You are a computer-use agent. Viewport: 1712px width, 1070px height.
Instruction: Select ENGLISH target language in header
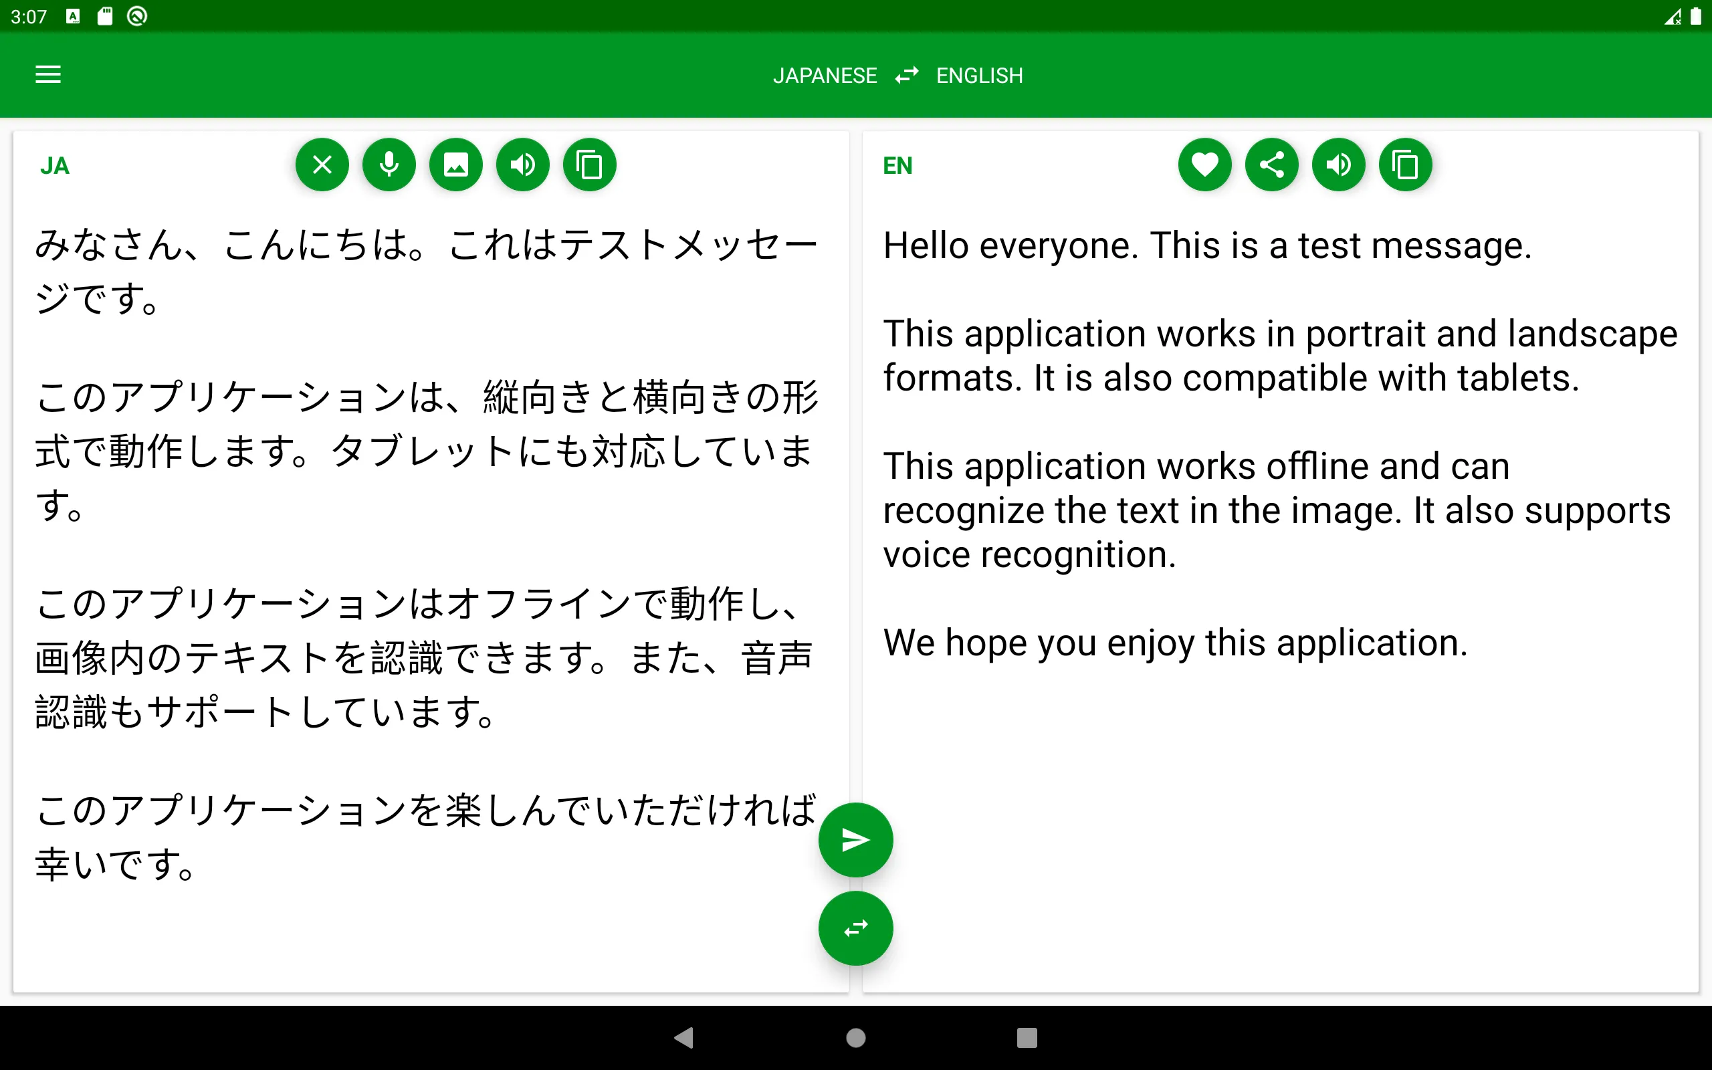pyautogui.click(x=979, y=76)
